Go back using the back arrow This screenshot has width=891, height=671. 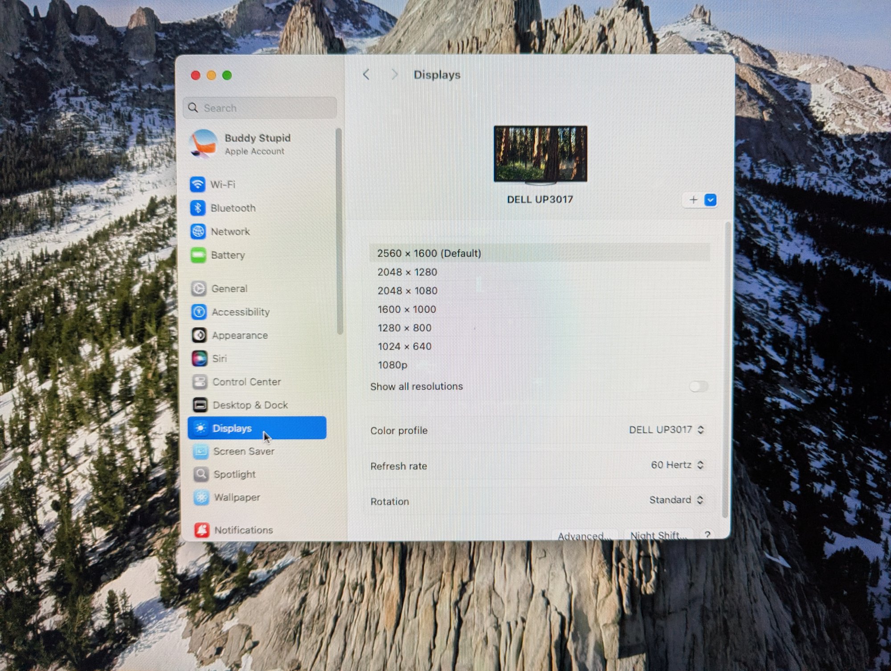pos(366,75)
